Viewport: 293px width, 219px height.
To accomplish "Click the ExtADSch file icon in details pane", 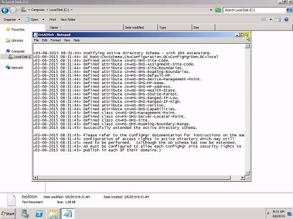I will coord(11,200).
